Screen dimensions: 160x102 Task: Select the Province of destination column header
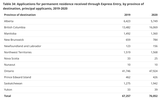[x=20, y=15]
